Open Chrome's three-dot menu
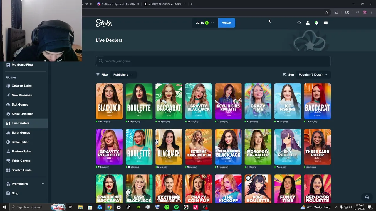 tap(372, 12)
